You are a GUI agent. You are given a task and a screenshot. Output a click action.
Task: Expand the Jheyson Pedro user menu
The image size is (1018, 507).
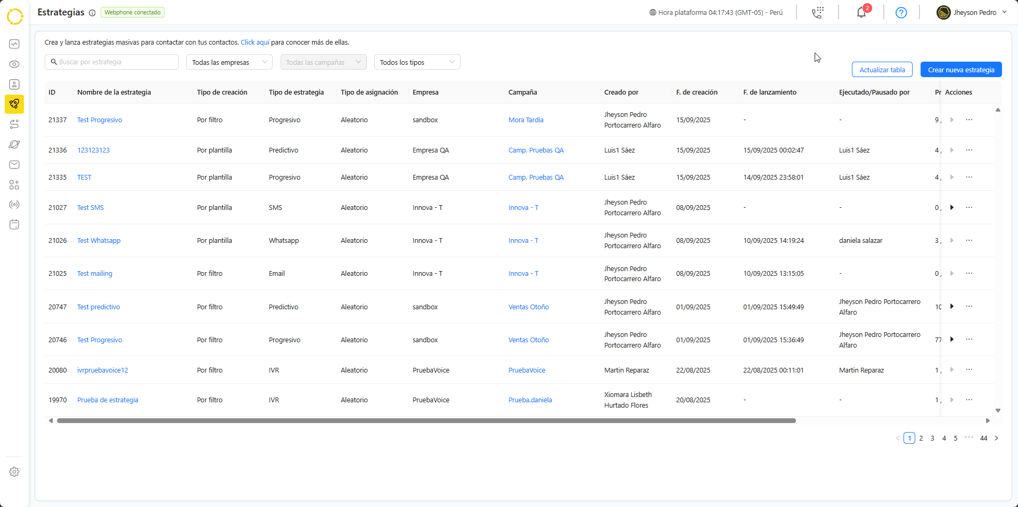972,12
